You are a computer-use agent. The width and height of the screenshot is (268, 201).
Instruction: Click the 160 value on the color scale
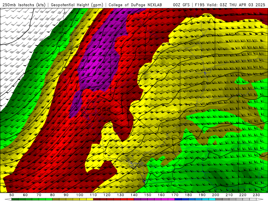161,195
